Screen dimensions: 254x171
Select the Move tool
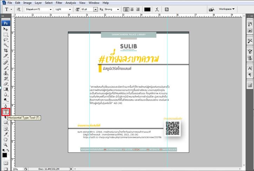6,29
